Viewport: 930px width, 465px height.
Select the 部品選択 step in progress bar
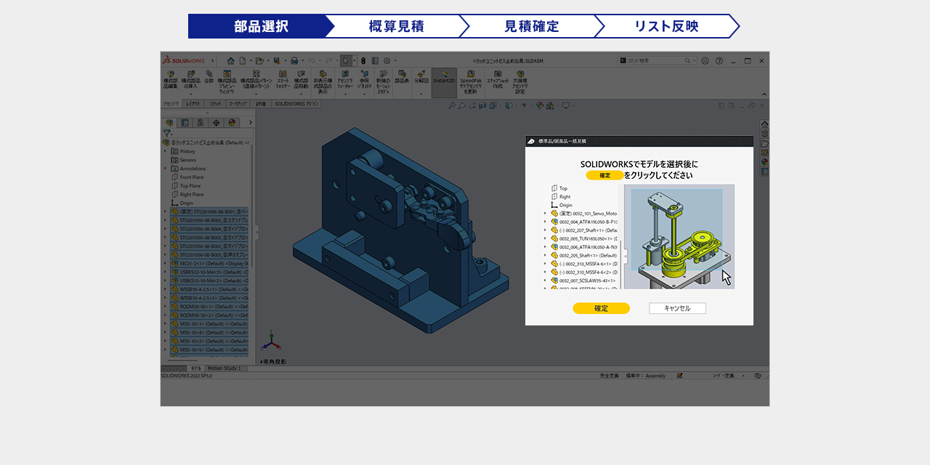[261, 26]
